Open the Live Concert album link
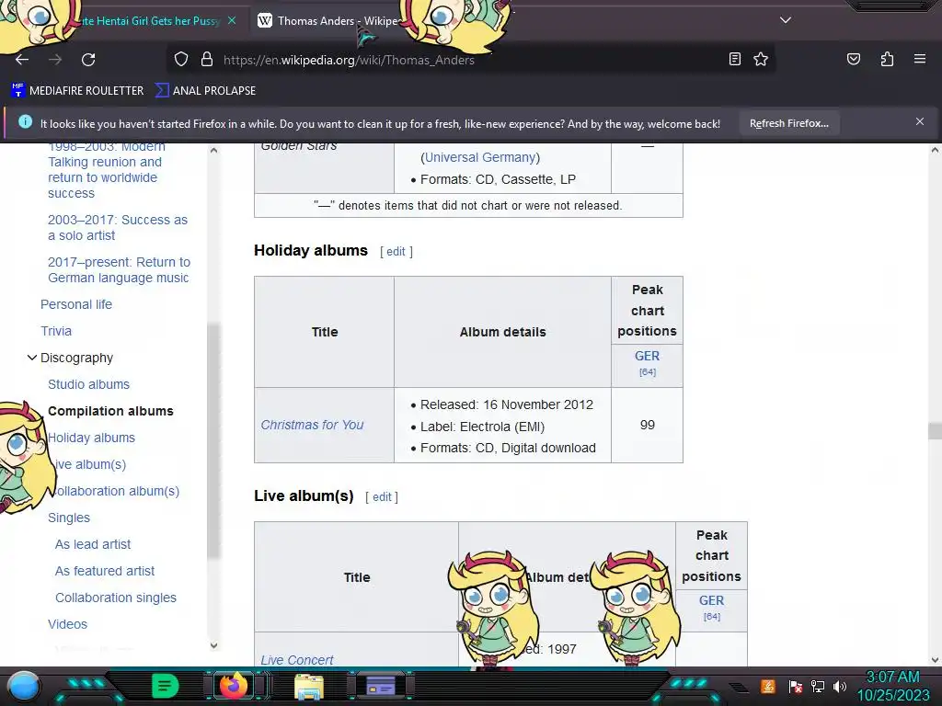Image resolution: width=942 pixels, height=706 pixels. [x=297, y=660]
